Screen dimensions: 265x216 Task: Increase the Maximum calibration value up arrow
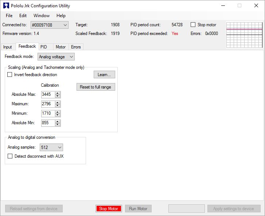click(58, 102)
